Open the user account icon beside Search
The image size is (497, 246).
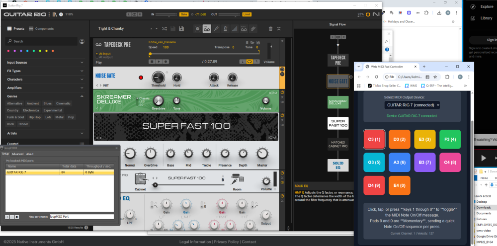pyautogui.click(x=82, y=41)
